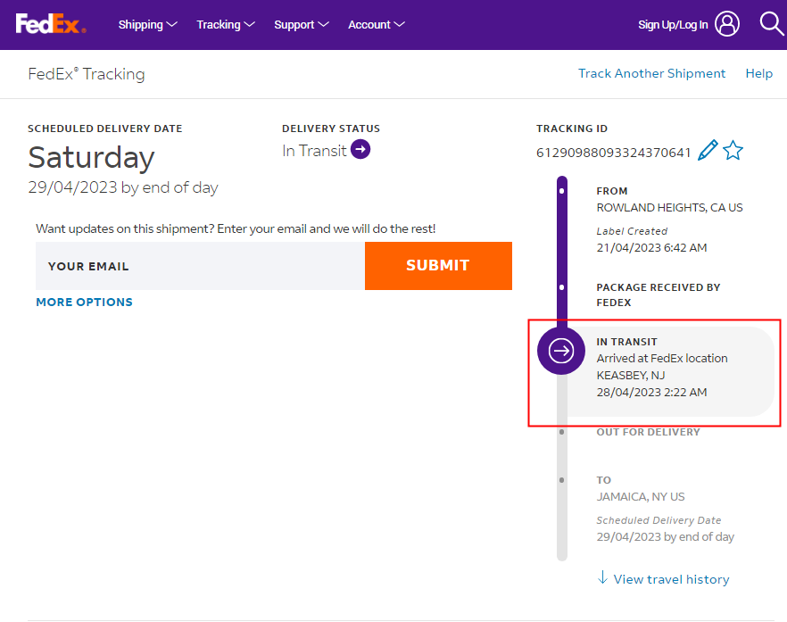Viewport: 787px width, 622px height.
Task: Click the Your Email input field
Action: click(200, 266)
